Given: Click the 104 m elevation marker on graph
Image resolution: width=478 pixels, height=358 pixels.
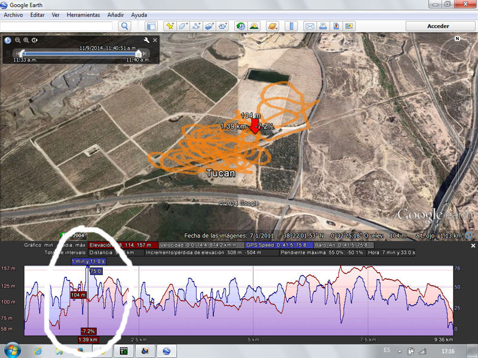Looking at the screenshot, I should coord(79,295).
